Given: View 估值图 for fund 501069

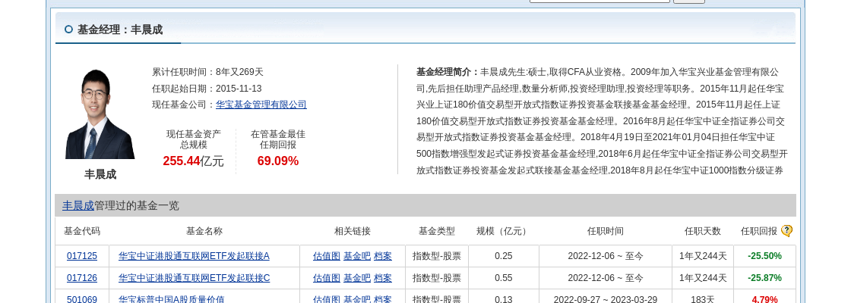Looking at the screenshot, I should [x=326, y=299].
